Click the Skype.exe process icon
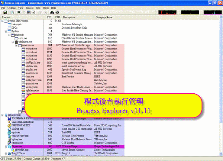Screen dimensions: 223x161 pos(9,146)
